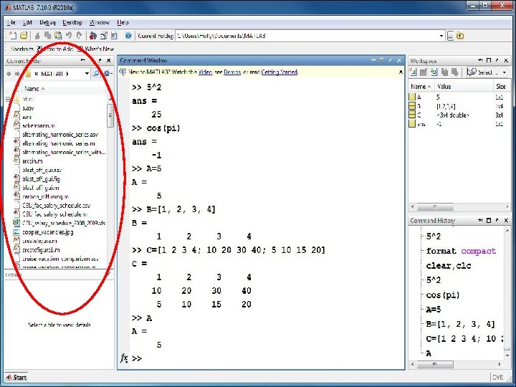Viewport: 516px width, 387px height.
Task: Open the Debug menu
Action: [47, 22]
